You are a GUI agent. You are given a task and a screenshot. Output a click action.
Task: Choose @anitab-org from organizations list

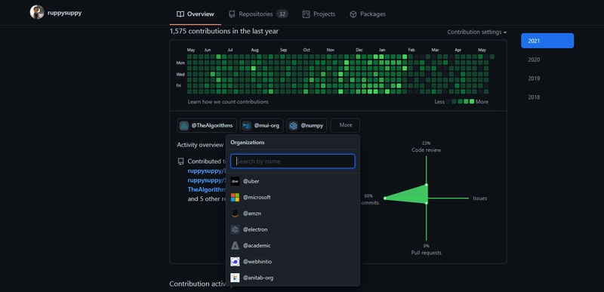coord(293,278)
